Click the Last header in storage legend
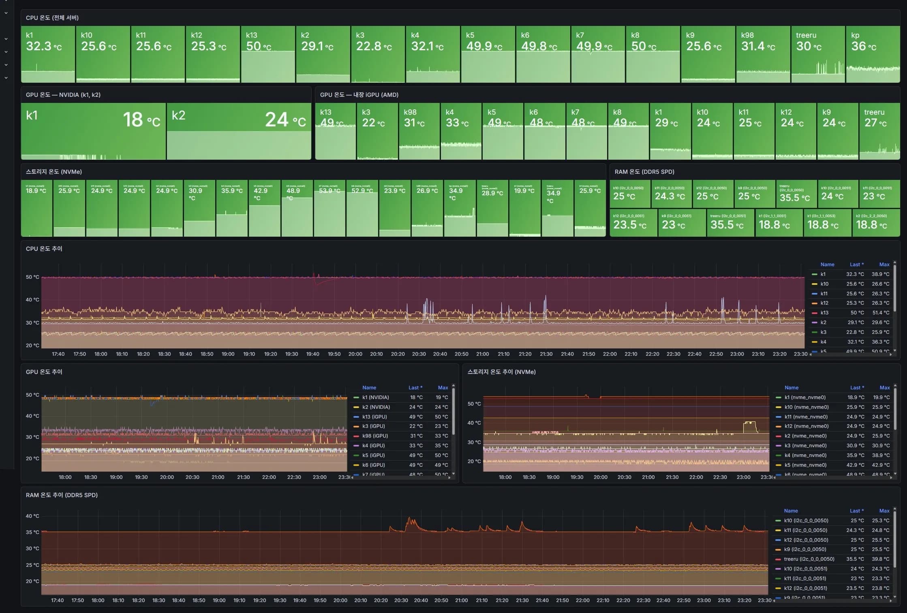This screenshot has width=907, height=613. [856, 387]
